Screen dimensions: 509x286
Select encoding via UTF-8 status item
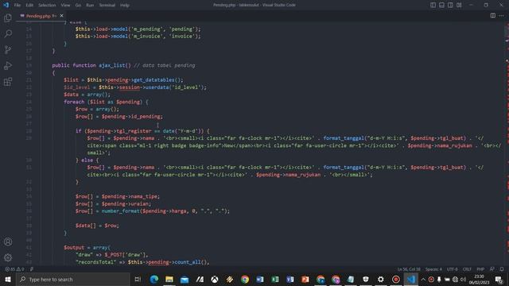[x=452, y=269]
